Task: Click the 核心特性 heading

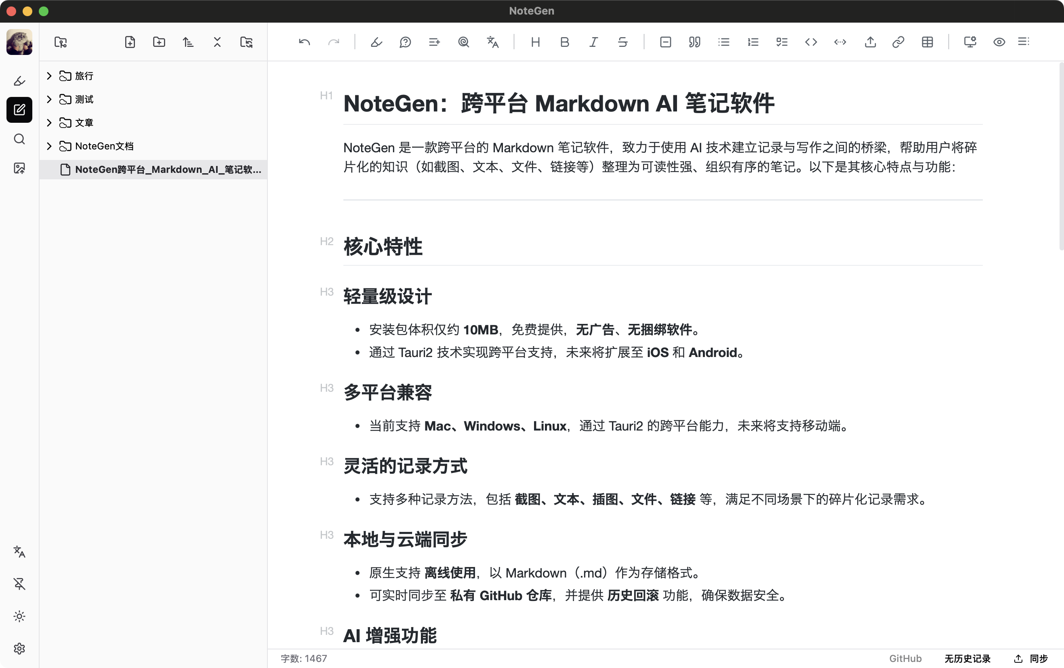Action: (x=383, y=246)
